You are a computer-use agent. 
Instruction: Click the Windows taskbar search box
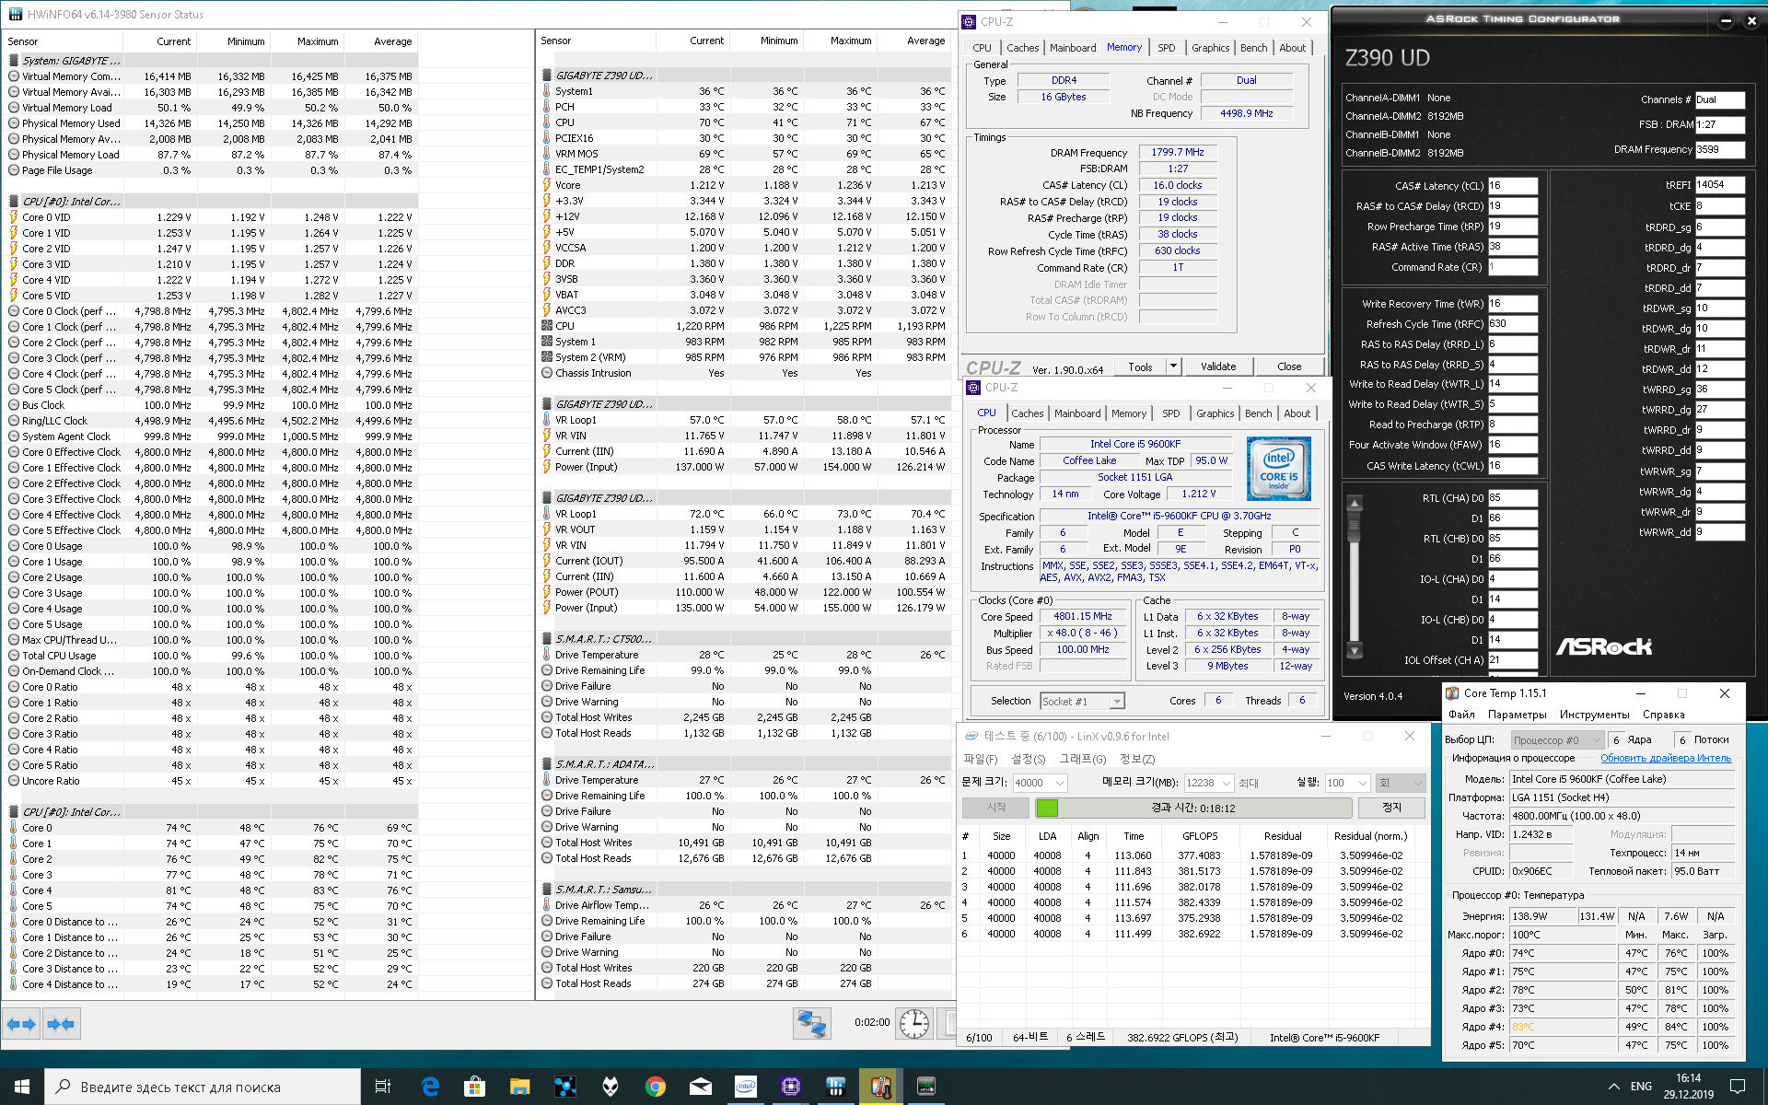(x=203, y=1087)
